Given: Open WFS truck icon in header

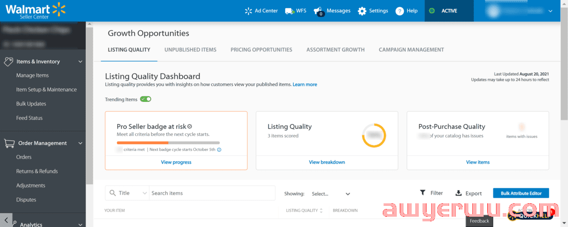Looking at the screenshot, I should click(x=289, y=11).
